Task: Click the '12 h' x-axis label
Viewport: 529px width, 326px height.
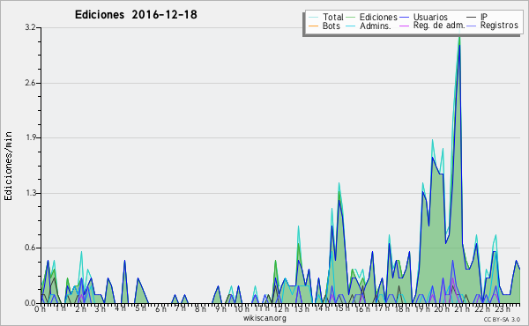Action: pos(281,308)
